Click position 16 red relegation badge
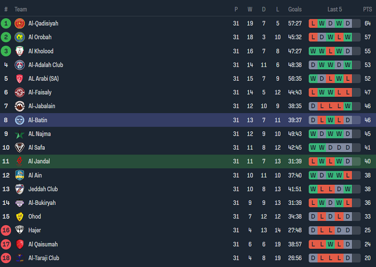Viewport: 376px width, 267px height. coord(6,230)
